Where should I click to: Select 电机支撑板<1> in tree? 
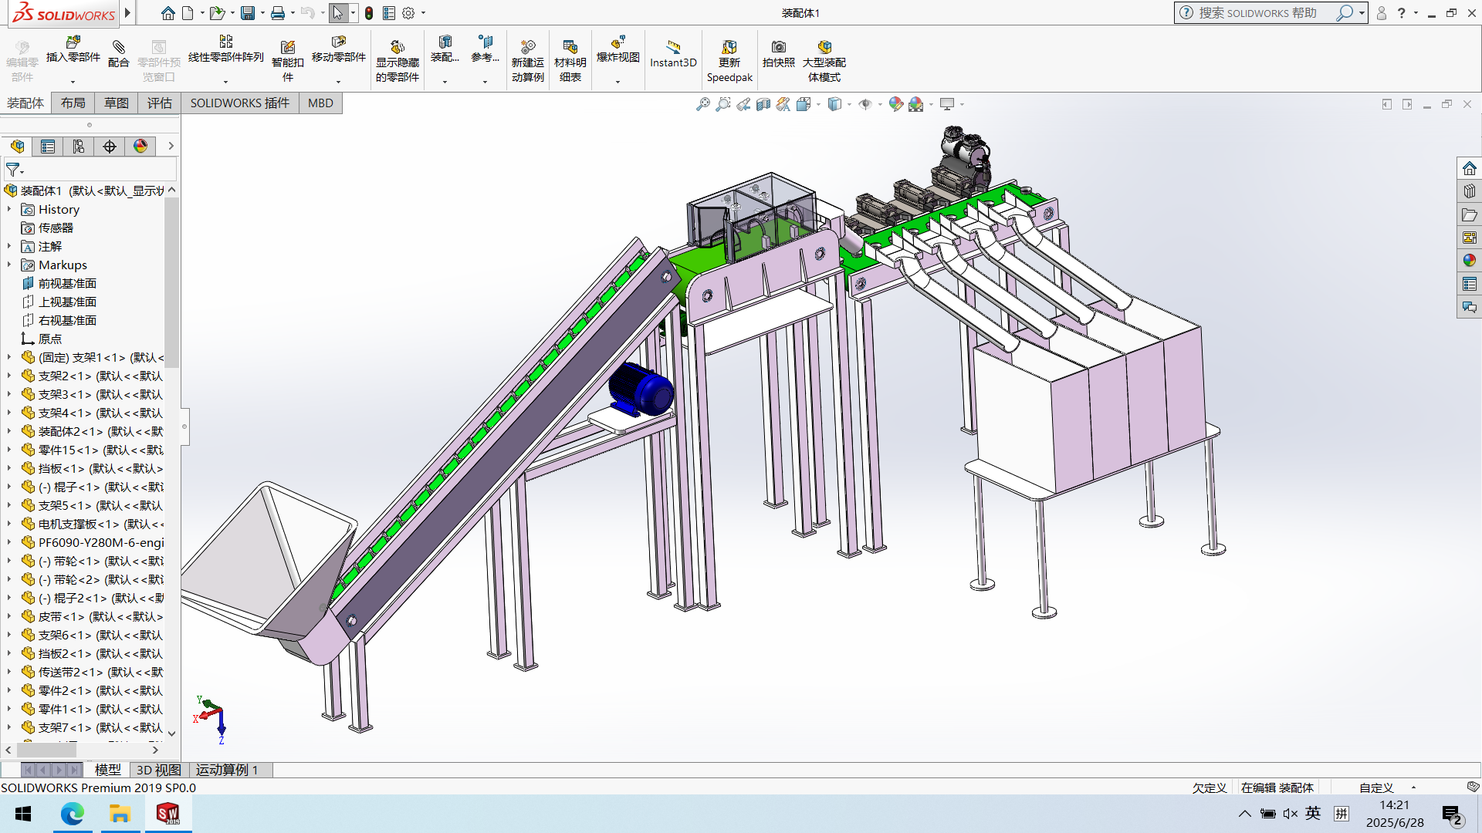click(x=93, y=524)
